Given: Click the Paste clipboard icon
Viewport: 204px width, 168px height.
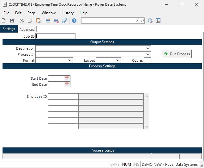Looking at the screenshot, I should 38,21.
